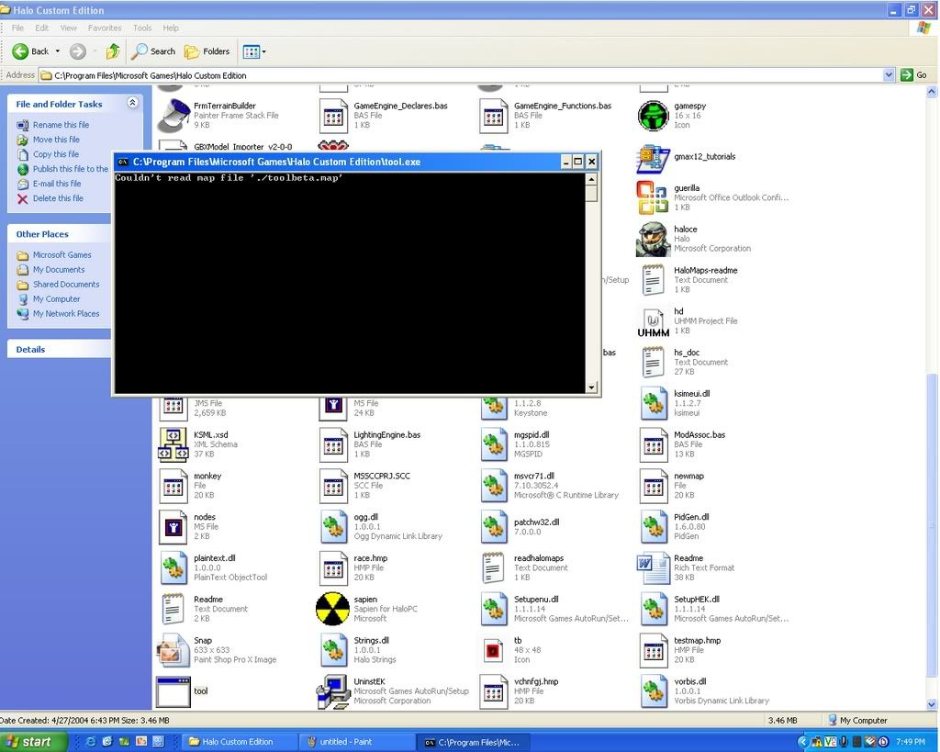Image resolution: width=940 pixels, height=752 pixels.
Task: Expand the Other Places panel header
Action: tap(59, 234)
